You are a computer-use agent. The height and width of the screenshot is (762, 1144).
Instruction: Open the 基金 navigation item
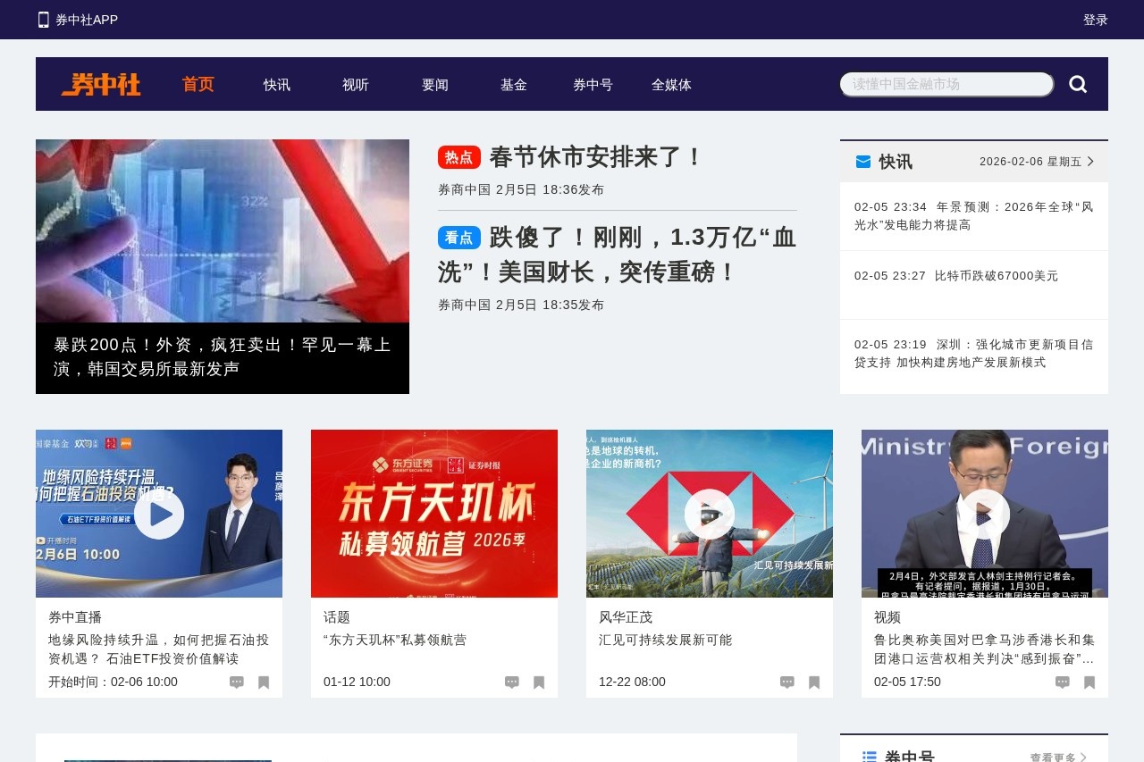(x=514, y=85)
